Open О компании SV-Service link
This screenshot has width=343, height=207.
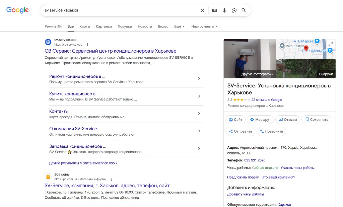tap(73, 129)
